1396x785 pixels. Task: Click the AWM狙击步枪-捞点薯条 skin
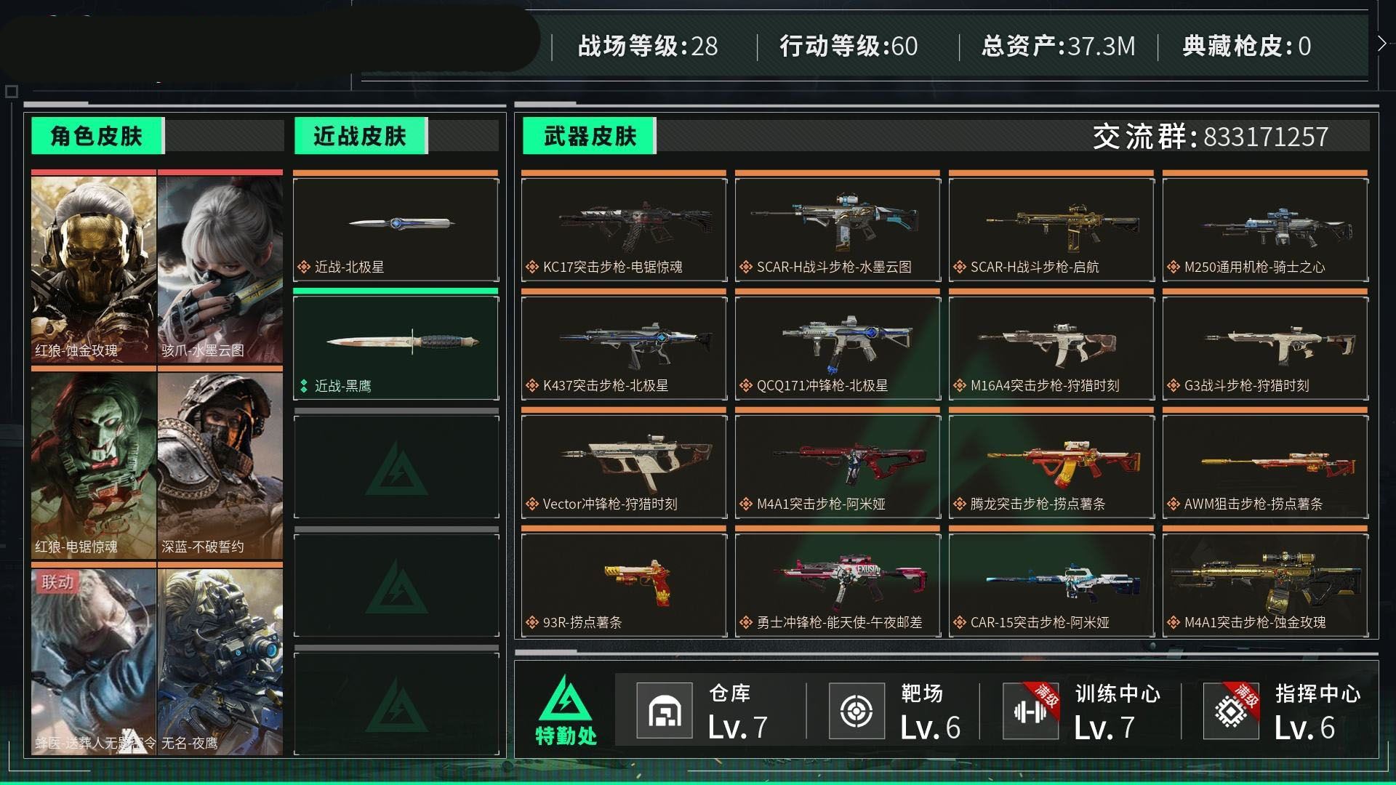1265,467
